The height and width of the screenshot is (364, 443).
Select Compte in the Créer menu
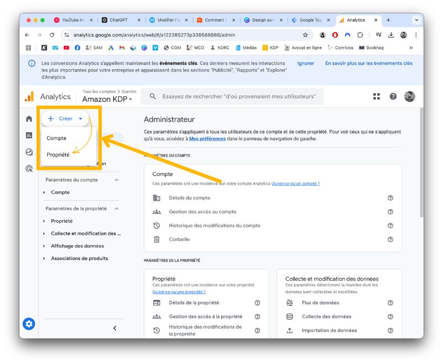69,138
